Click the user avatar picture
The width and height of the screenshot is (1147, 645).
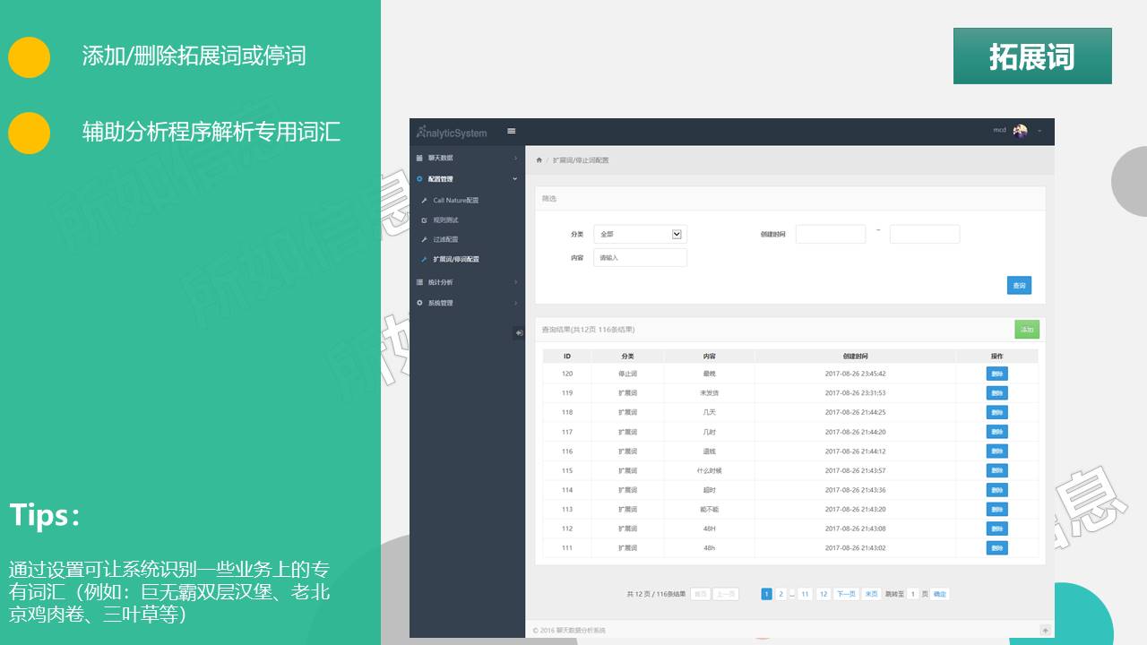click(1021, 131)
